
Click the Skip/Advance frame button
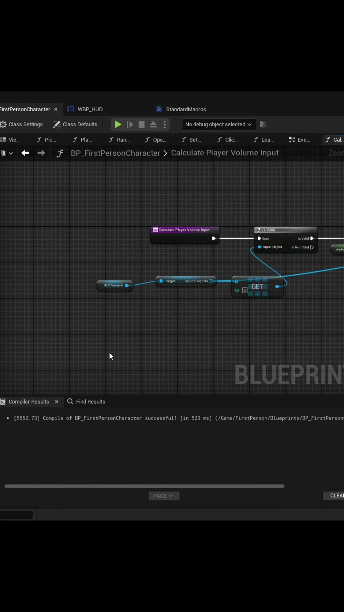click(130, 124)
